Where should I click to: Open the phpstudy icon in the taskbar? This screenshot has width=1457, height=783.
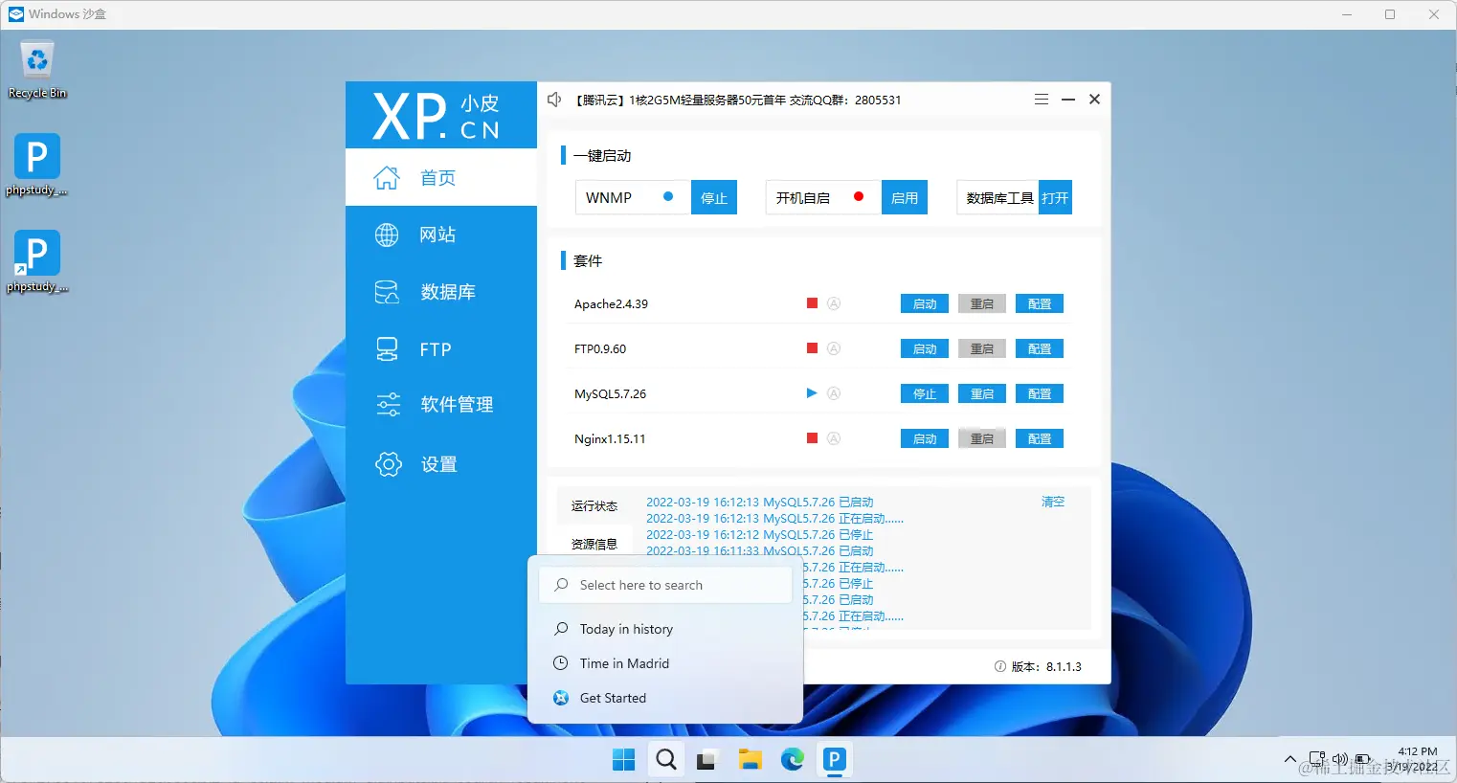click(x=833, y=759)
